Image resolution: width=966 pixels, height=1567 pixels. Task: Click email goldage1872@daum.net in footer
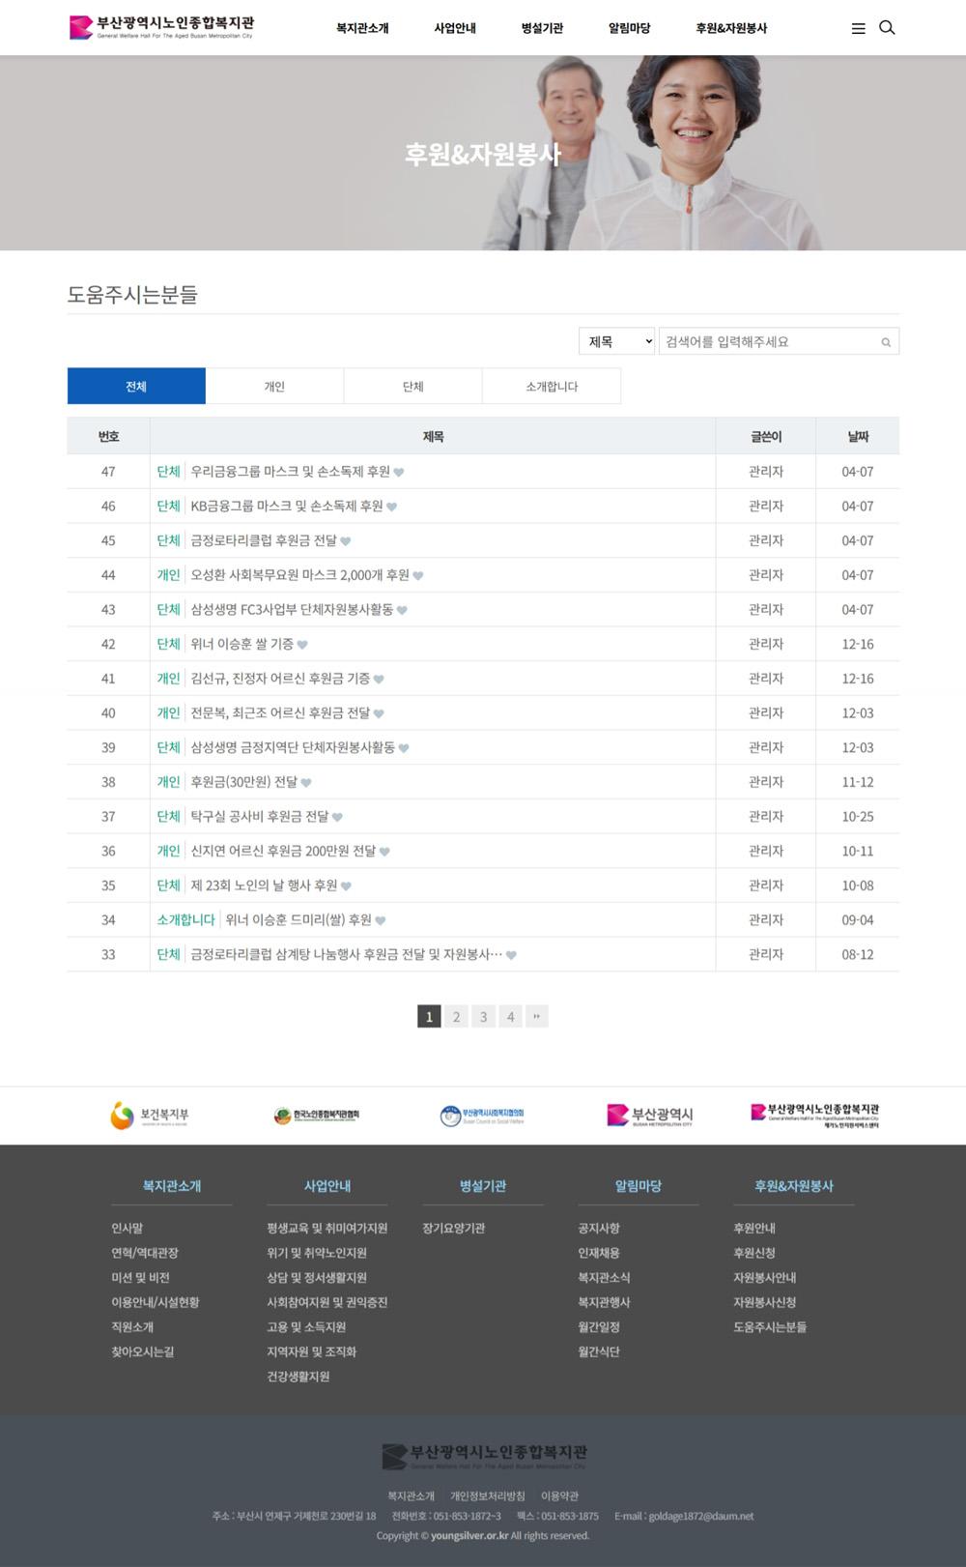[700, 1517]
